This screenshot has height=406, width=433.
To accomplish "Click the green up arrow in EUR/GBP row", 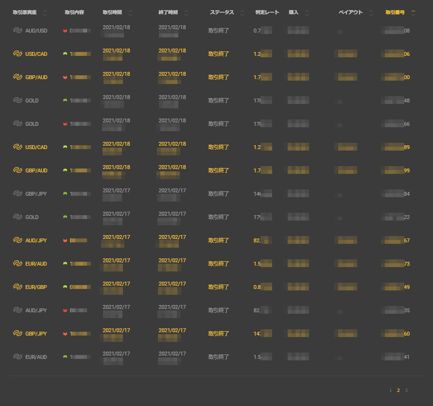I will (65, 287).
